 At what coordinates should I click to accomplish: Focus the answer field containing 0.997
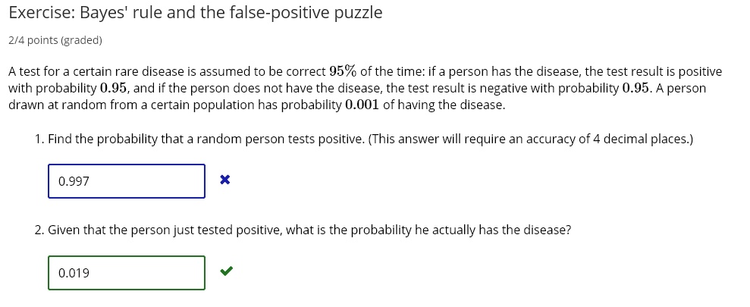pyautogui.click(x=127, y=181)
